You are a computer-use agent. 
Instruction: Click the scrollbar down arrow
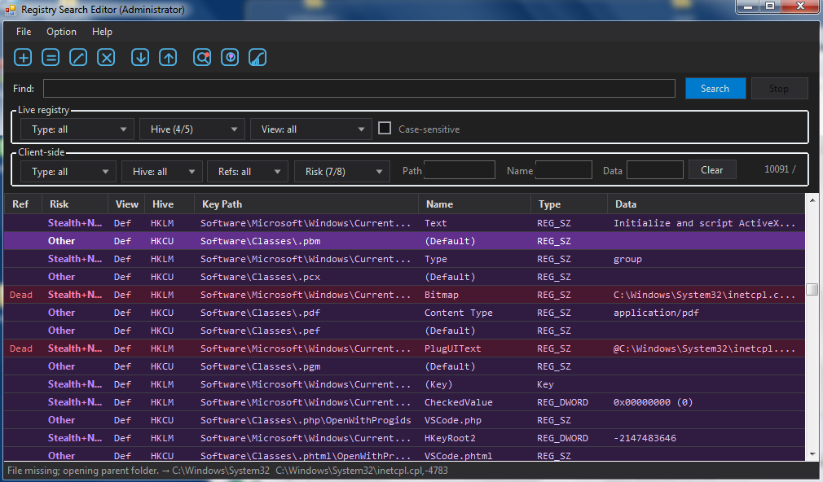pyautogui.click(x=812, y=454)
